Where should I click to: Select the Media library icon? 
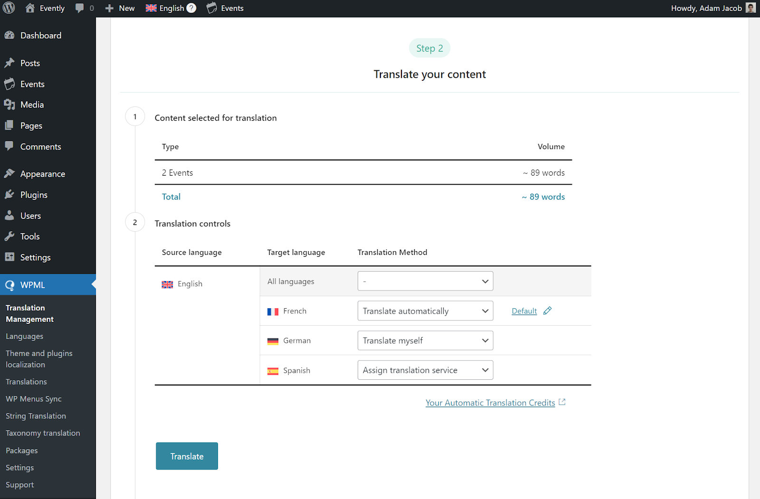coord(10,104)
